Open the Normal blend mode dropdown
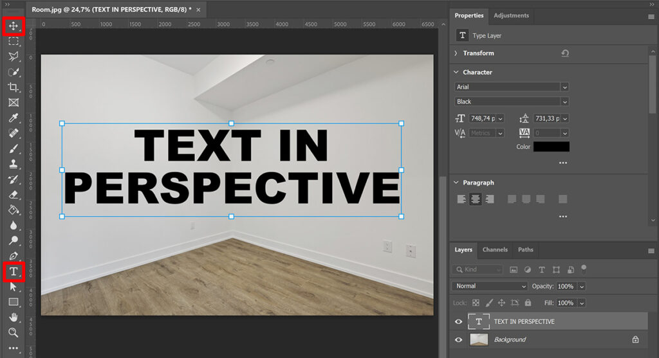Viewport: 659px width, 358px height. [x=490, y=286]
